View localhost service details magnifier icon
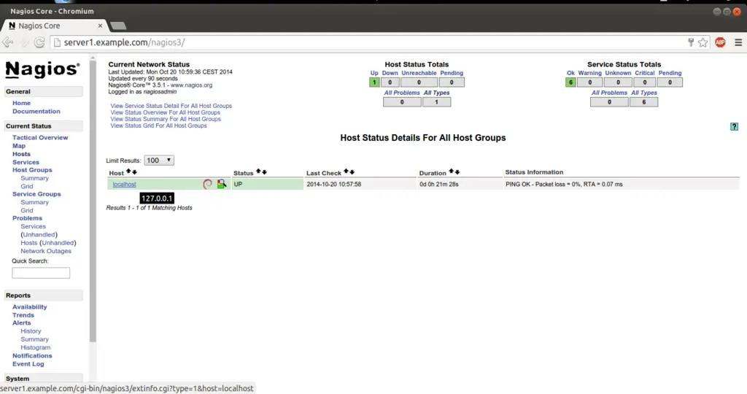747x394 pixels. [222, 184]
